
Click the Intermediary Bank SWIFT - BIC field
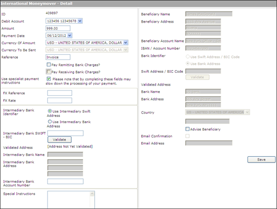pyautogui.click(x=65, y=133)
